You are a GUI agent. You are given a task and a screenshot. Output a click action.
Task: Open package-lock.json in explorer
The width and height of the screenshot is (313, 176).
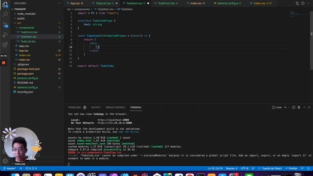coord(28,69)
